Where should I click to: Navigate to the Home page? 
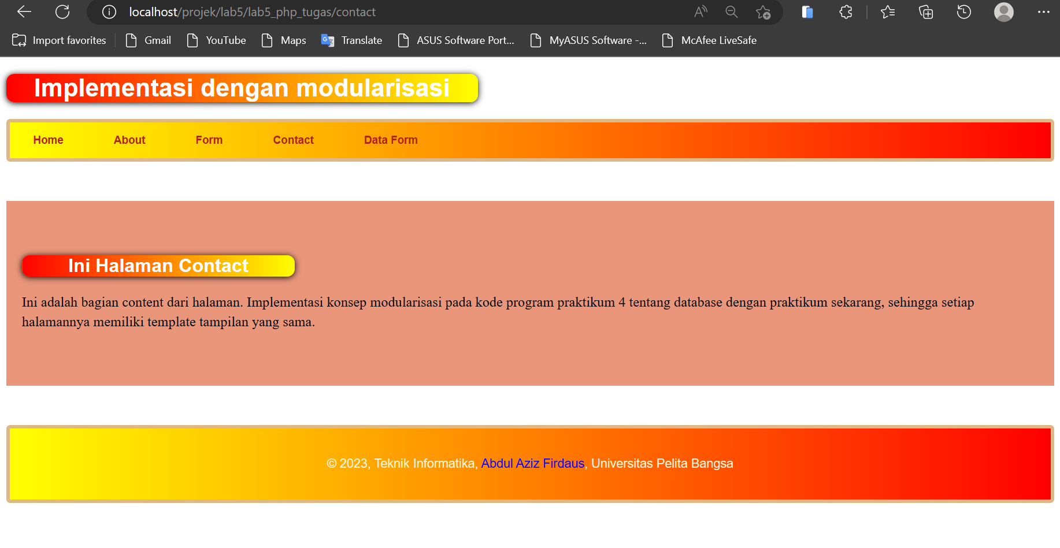click(x=48, y=140)
